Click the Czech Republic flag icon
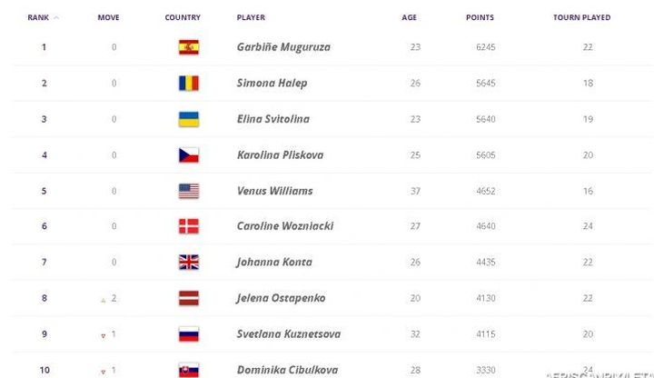654x378 pixels. click(189, 155)
